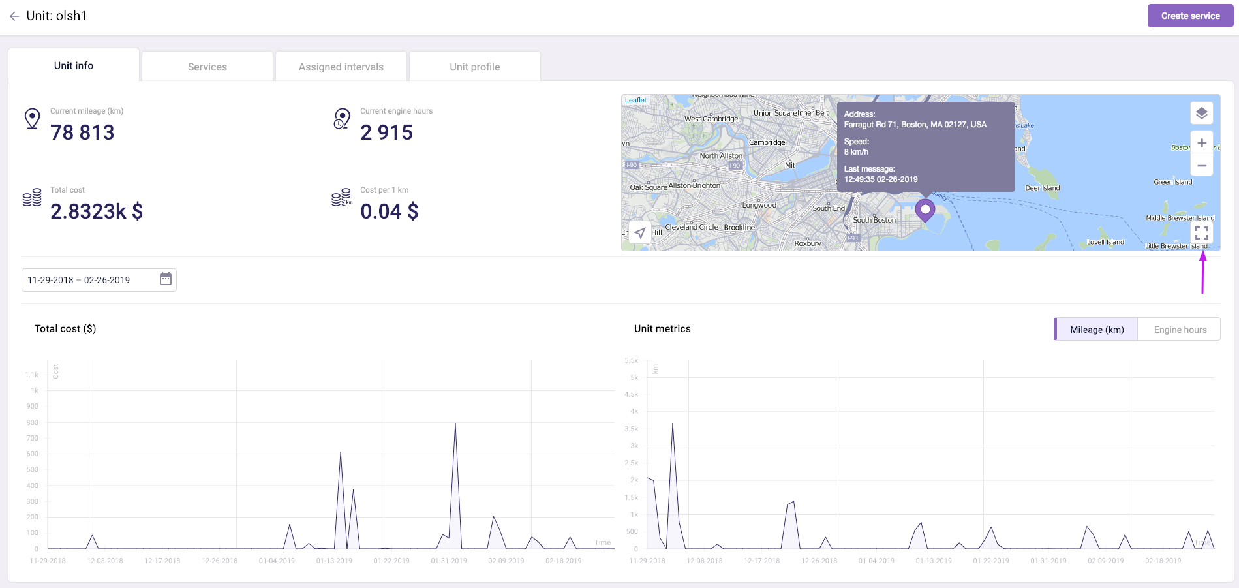Open the Assigned intervals tab

[x=341, y=67]
